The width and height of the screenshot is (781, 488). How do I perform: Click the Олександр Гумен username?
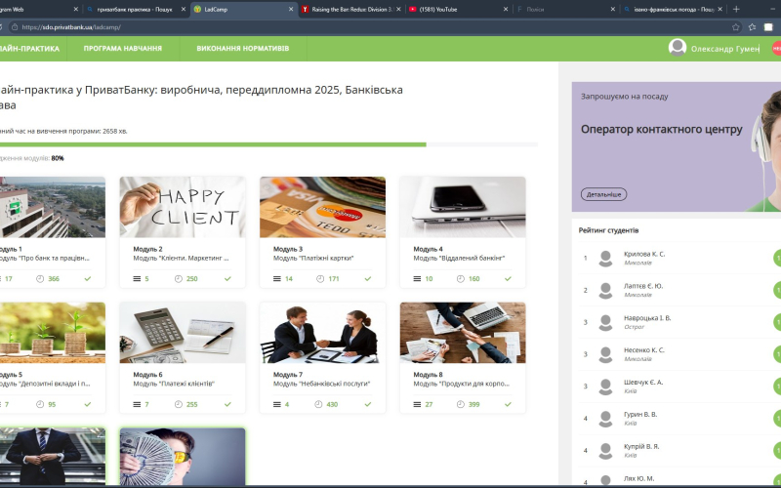click(x=724, y=49)
